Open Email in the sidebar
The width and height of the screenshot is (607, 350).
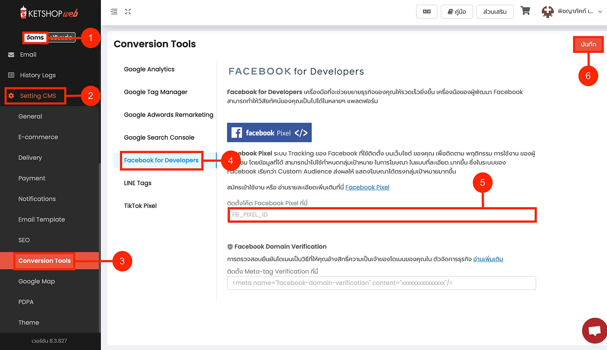[28, 55]
